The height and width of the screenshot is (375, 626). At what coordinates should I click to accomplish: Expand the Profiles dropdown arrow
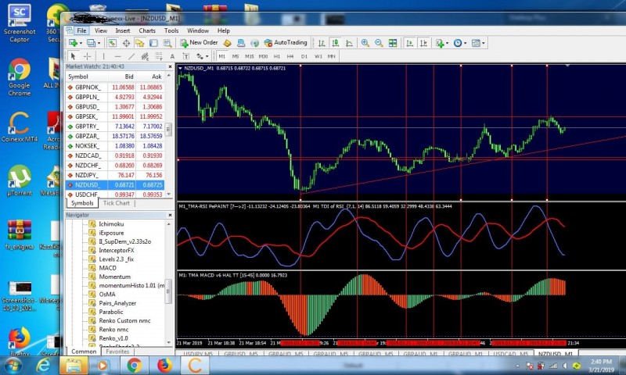click(x=99, y=43)
